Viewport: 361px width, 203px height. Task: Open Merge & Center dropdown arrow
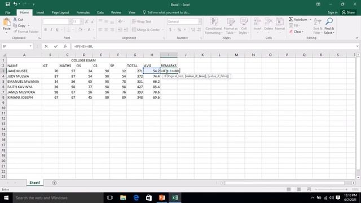[x=163, y=30]
